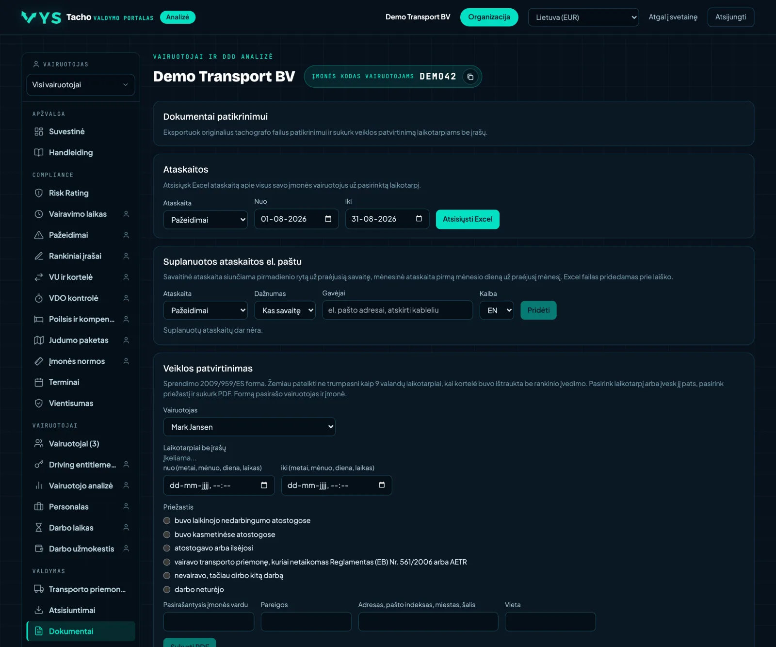Open Personalas in the sidebar
The height and width of the screenshot is (647, 776).
point(81,507)
